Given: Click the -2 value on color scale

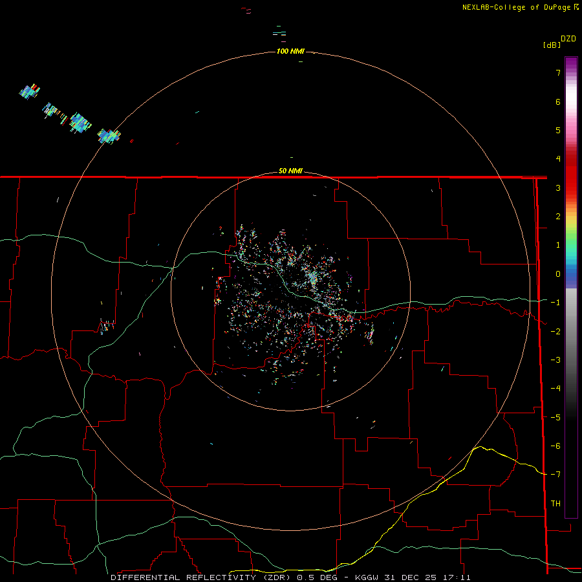Looking at the screenshot, I should [555, 331].
